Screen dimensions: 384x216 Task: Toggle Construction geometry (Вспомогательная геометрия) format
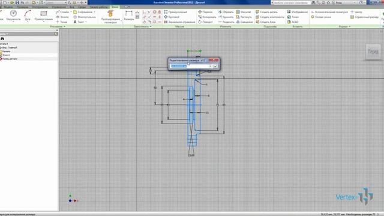click(329, 12)
